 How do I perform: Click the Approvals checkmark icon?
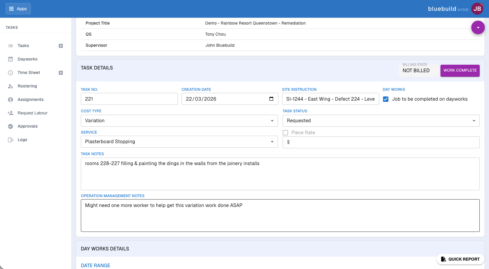(10, 126)
